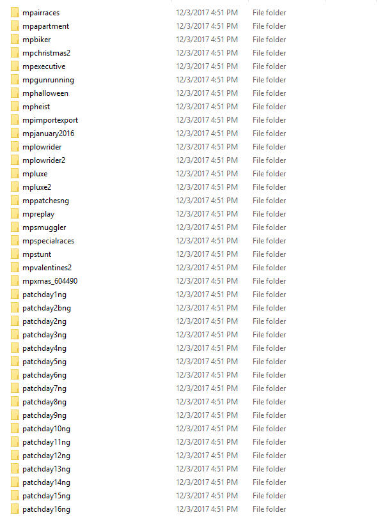Viewport: 392px width, 522px height.
Task: Click the mpvalentines2 folder name
Action: 47,268
